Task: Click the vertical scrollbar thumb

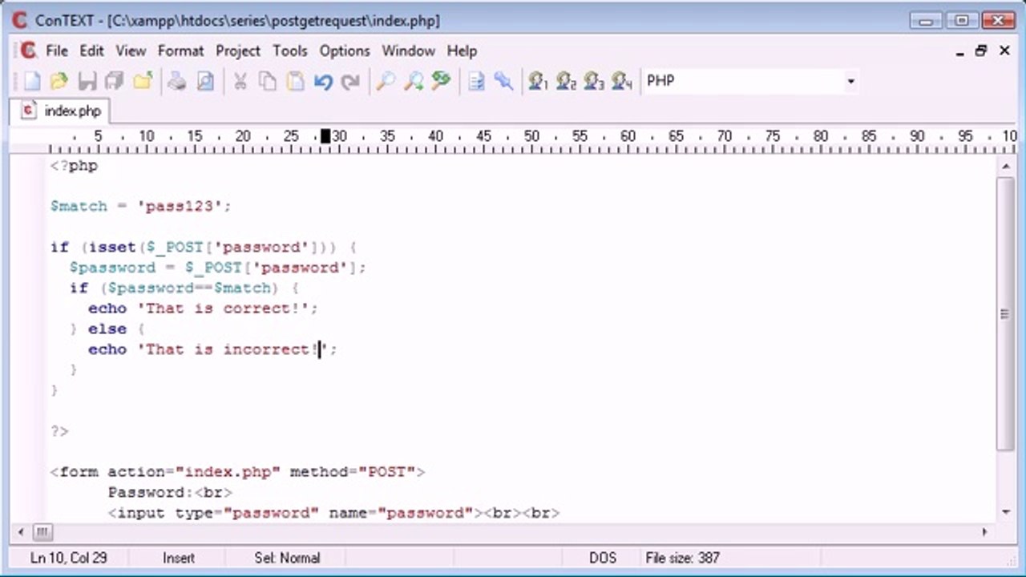Action: [1005, 313]
